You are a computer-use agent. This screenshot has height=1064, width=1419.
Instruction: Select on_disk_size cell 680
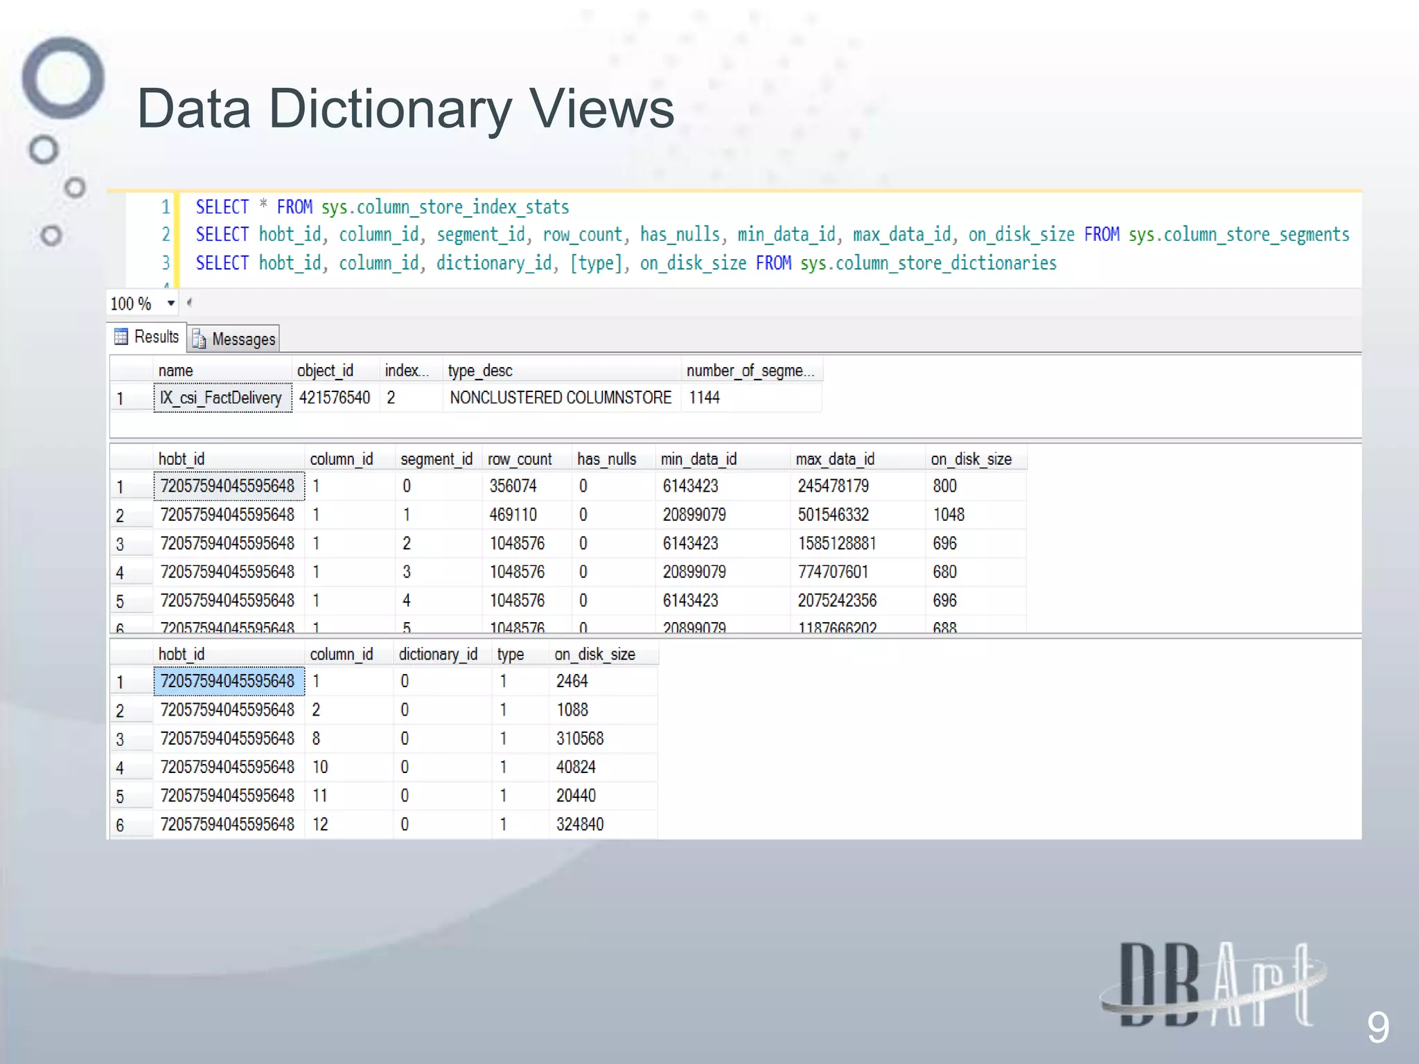[976, 571]
